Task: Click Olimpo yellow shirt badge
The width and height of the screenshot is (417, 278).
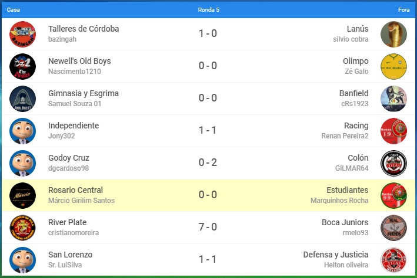Action: 393,66
